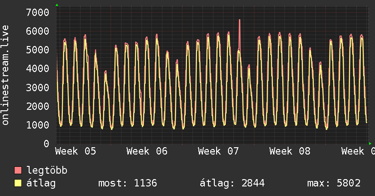Select the átlag legend label beside yellow swatch

coord(41,184)
